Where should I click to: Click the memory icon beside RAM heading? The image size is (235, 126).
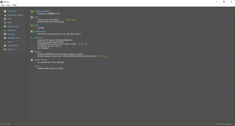32,25
